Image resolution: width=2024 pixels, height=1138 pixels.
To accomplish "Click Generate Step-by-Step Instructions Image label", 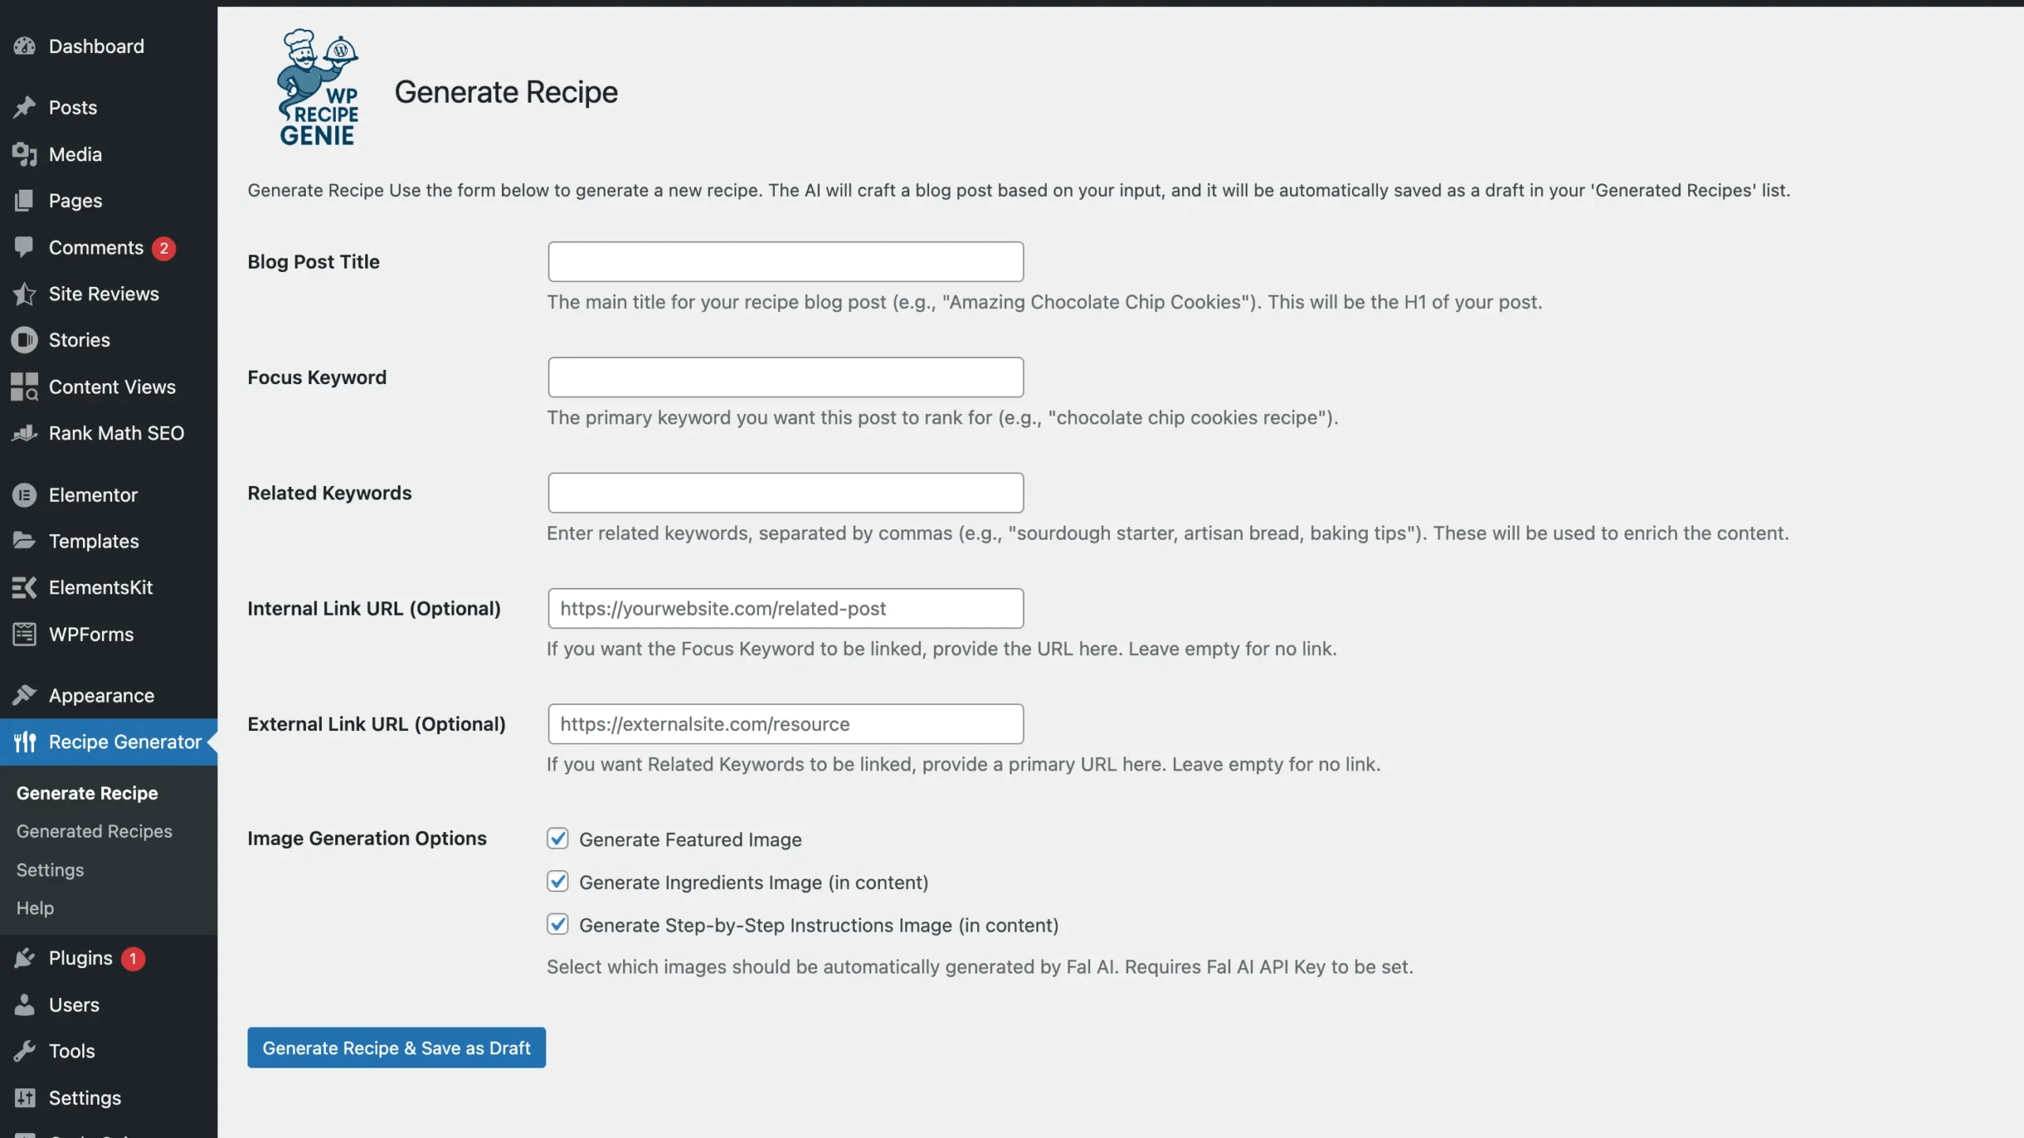I will [818, 925].
